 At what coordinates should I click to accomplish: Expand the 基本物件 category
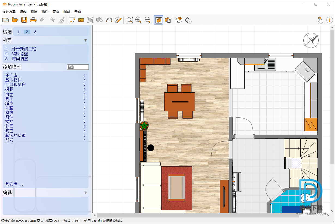(x=45, y=80)
